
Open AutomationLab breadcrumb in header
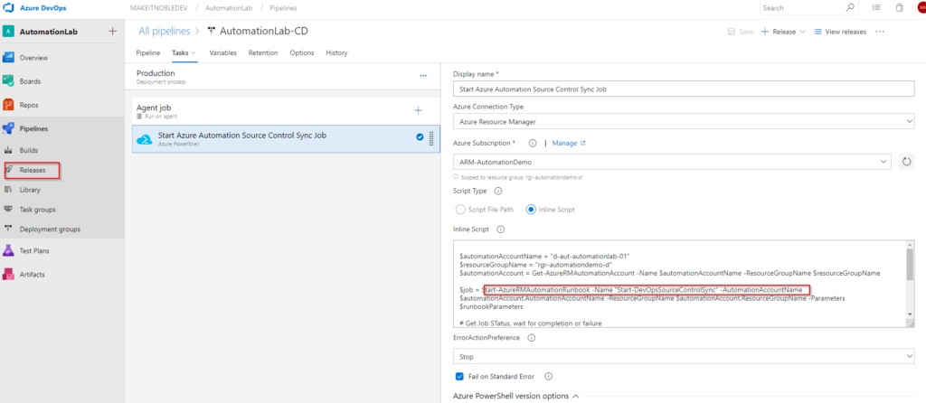(229, 8)
